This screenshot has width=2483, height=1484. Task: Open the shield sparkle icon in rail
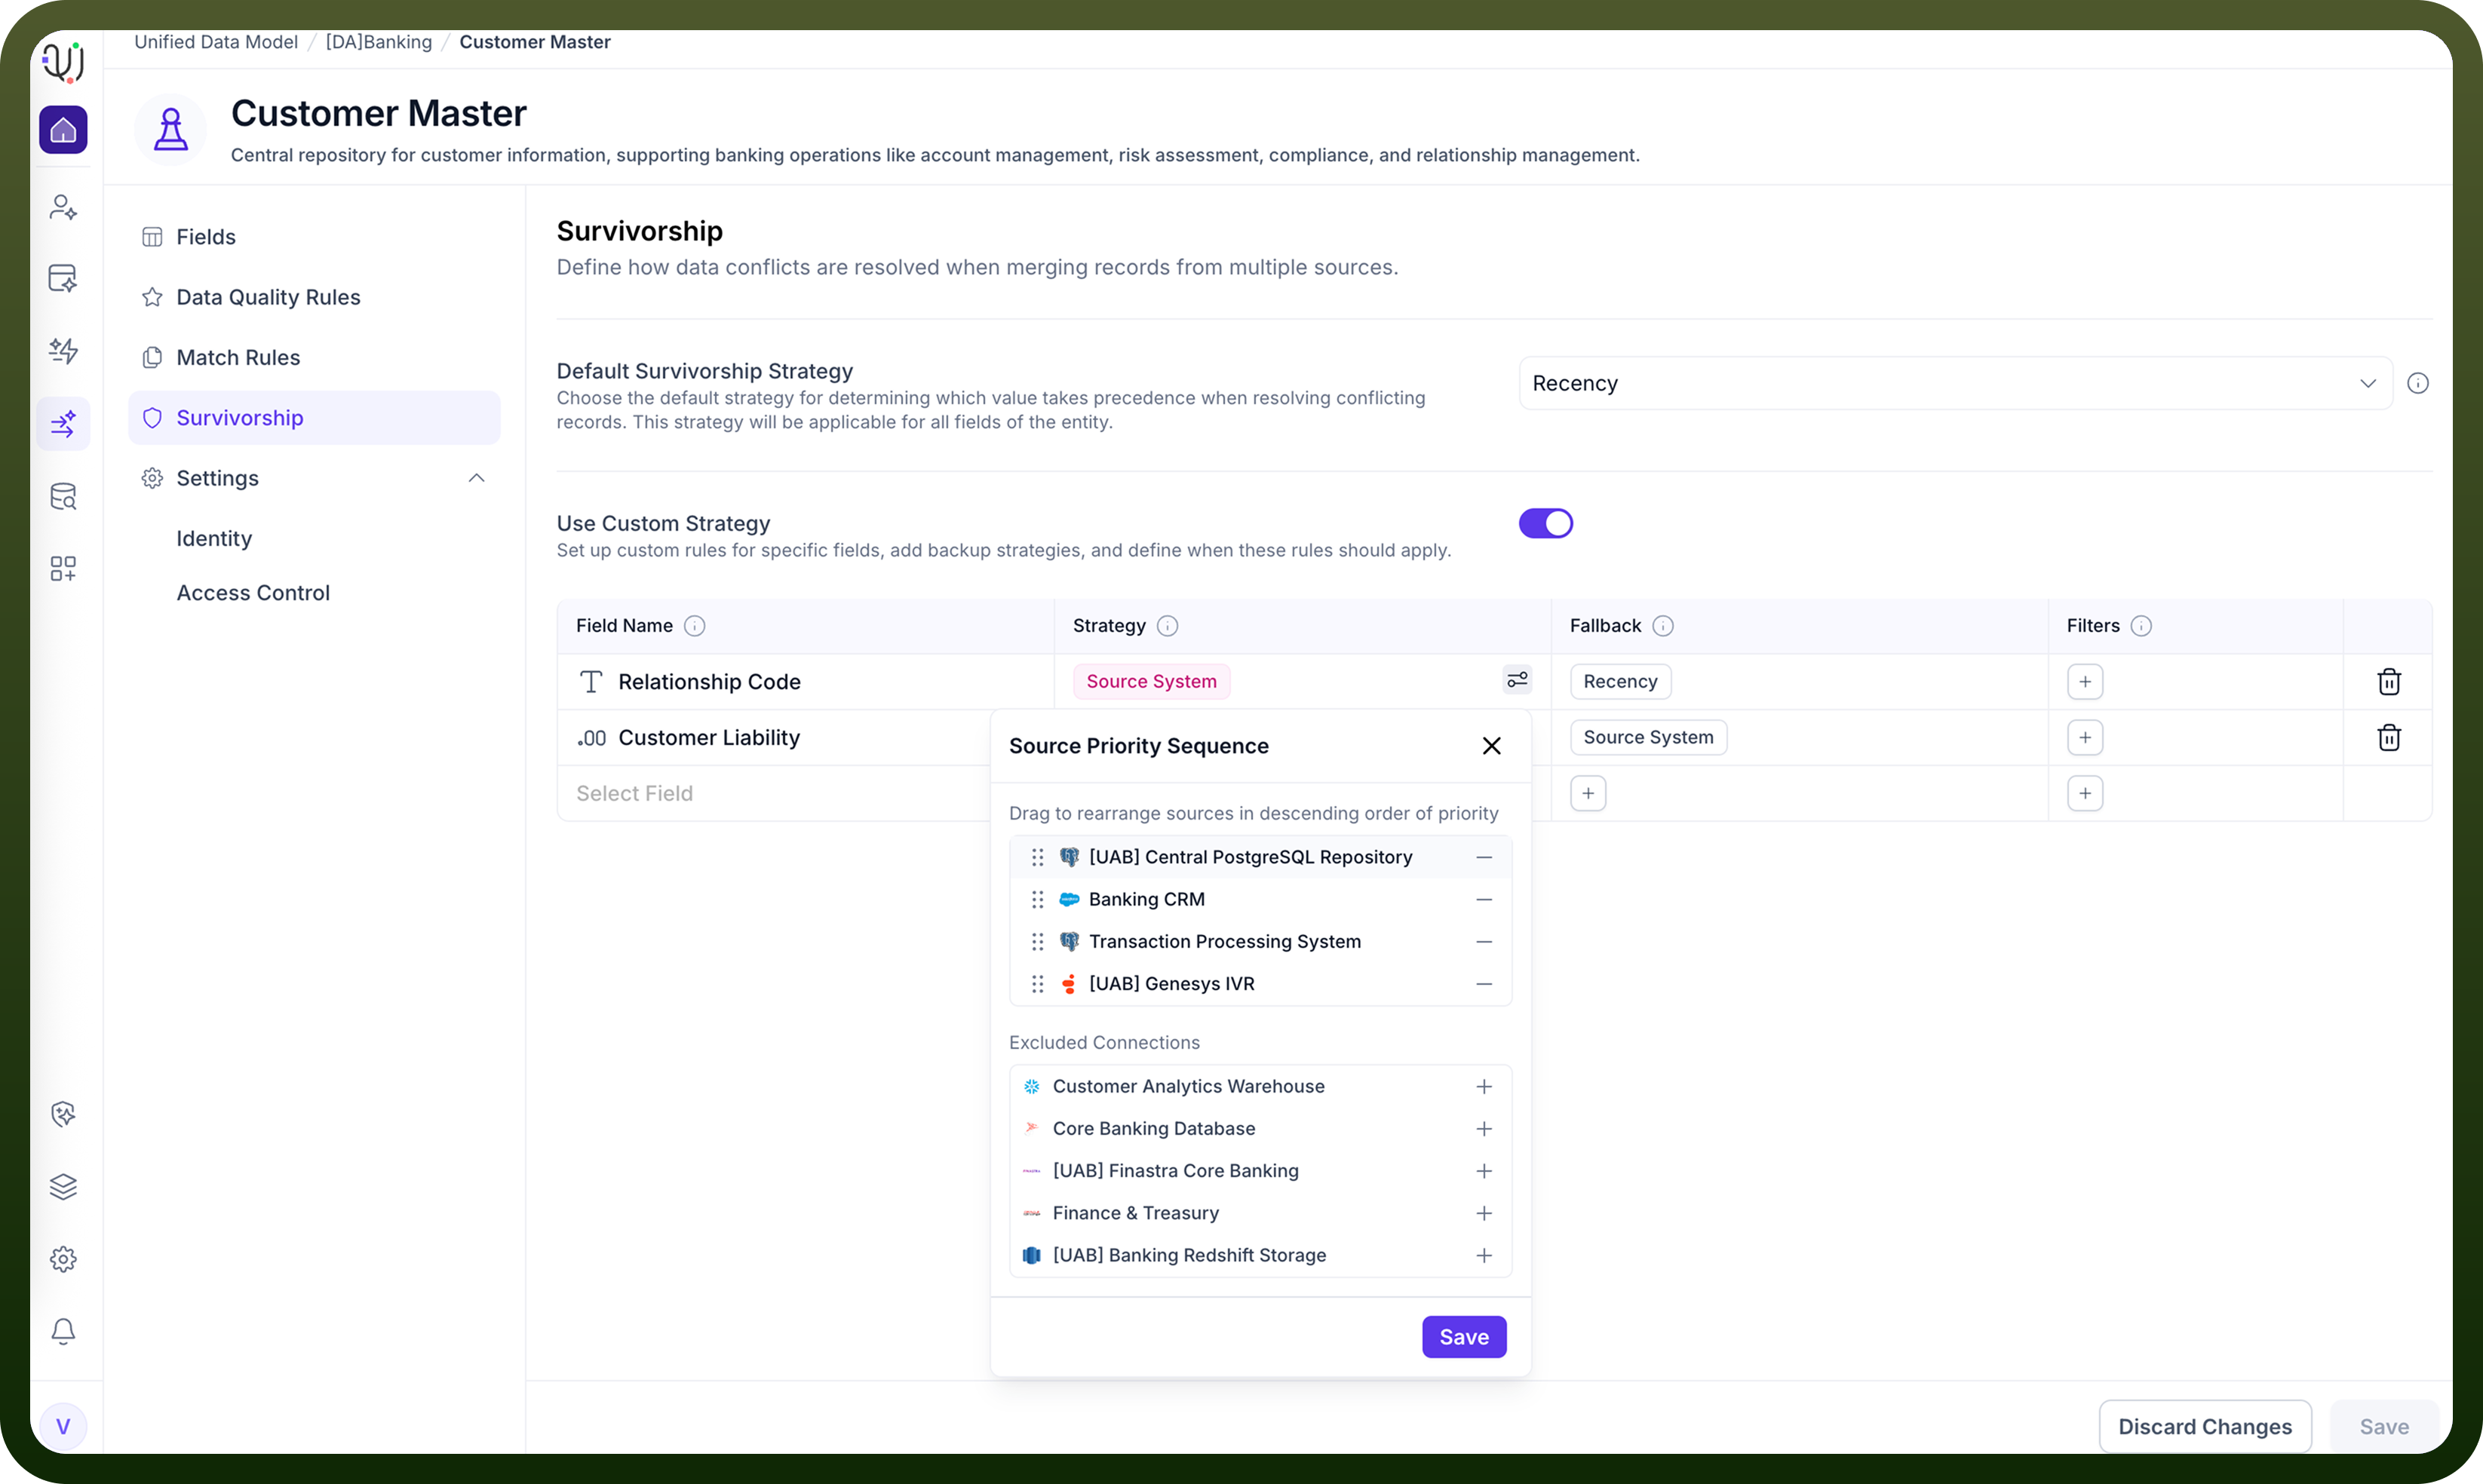[x=63, y=1114]
